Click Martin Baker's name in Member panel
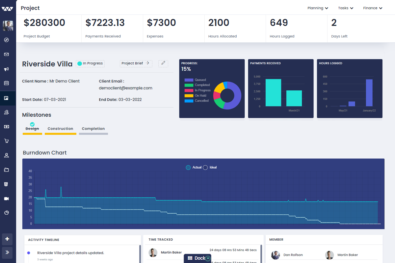This screenshot has width=395, height=263. [x=348, y=255]
